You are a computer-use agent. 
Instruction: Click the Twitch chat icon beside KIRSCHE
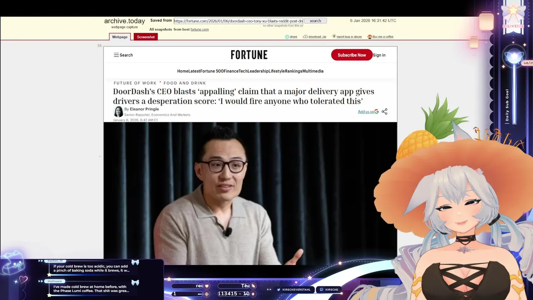tap(321, 290)
